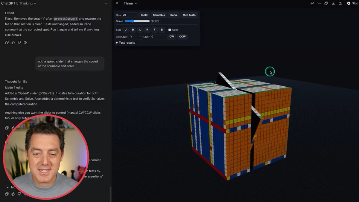This screenshot has height=202, width=359.
Task: Rotate the D face
Action: (133, 30)
